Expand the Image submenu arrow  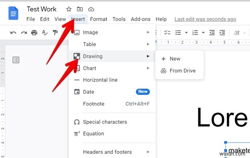(148, 32)
